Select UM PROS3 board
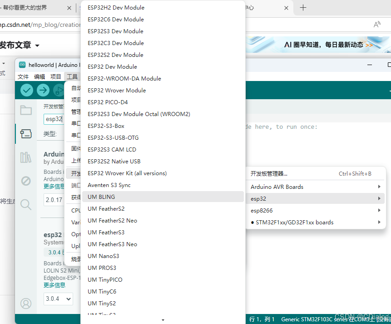Image resolution: width=391 pixels, height=324 pixels. [x=163, y=268]
